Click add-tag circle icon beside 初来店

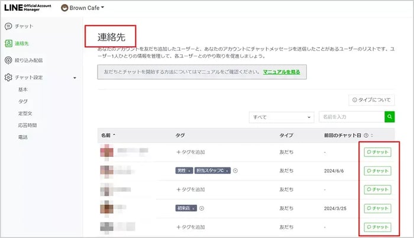click(x=202, y=208)
